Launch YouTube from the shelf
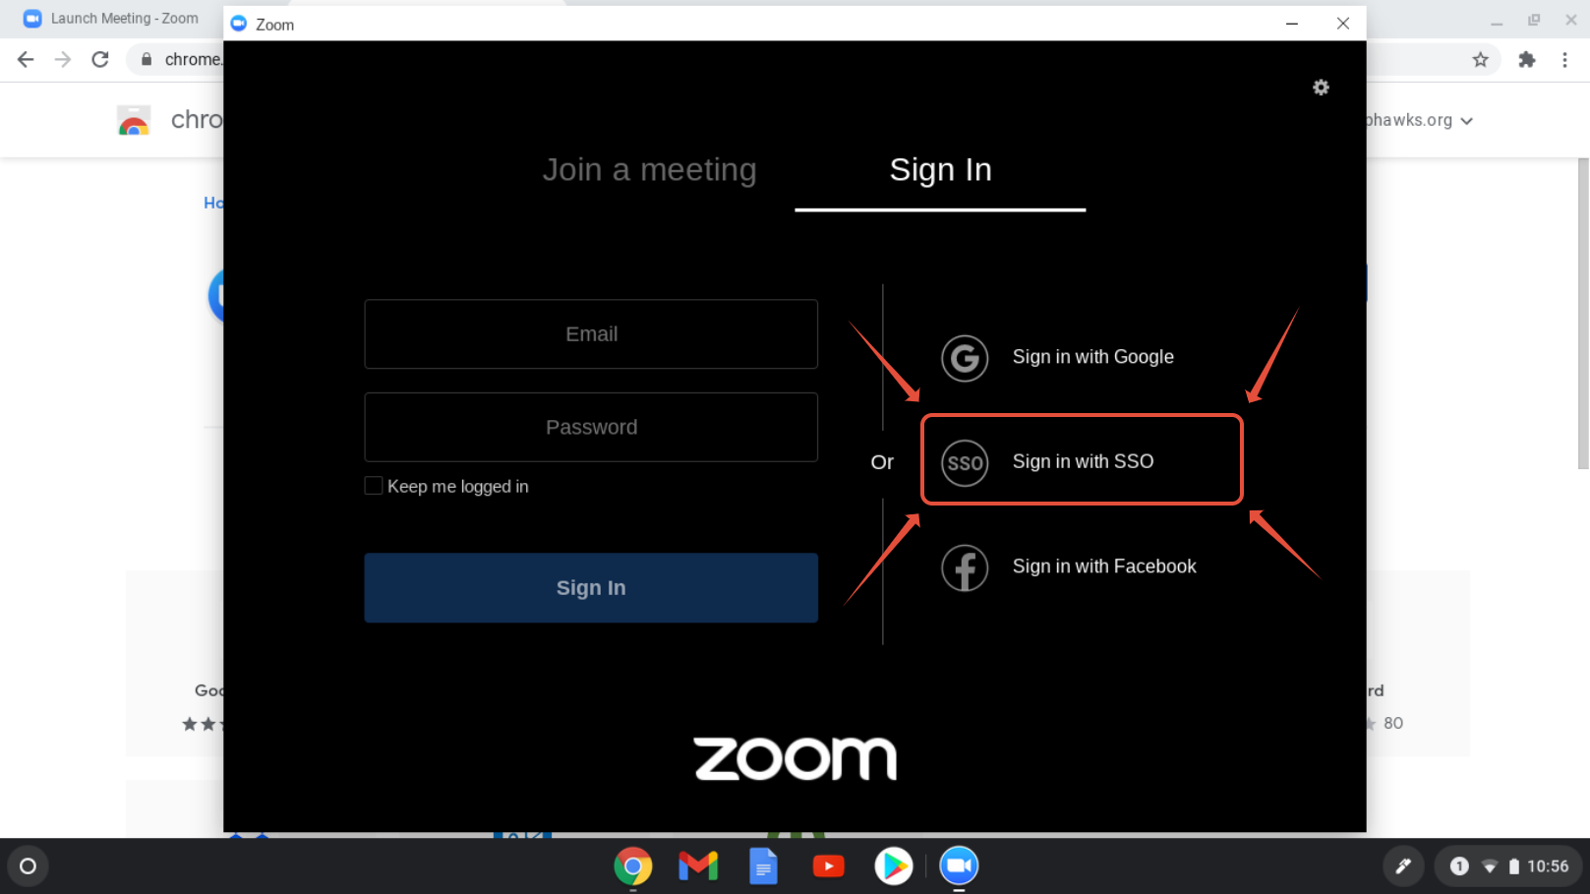 (828, 866)
